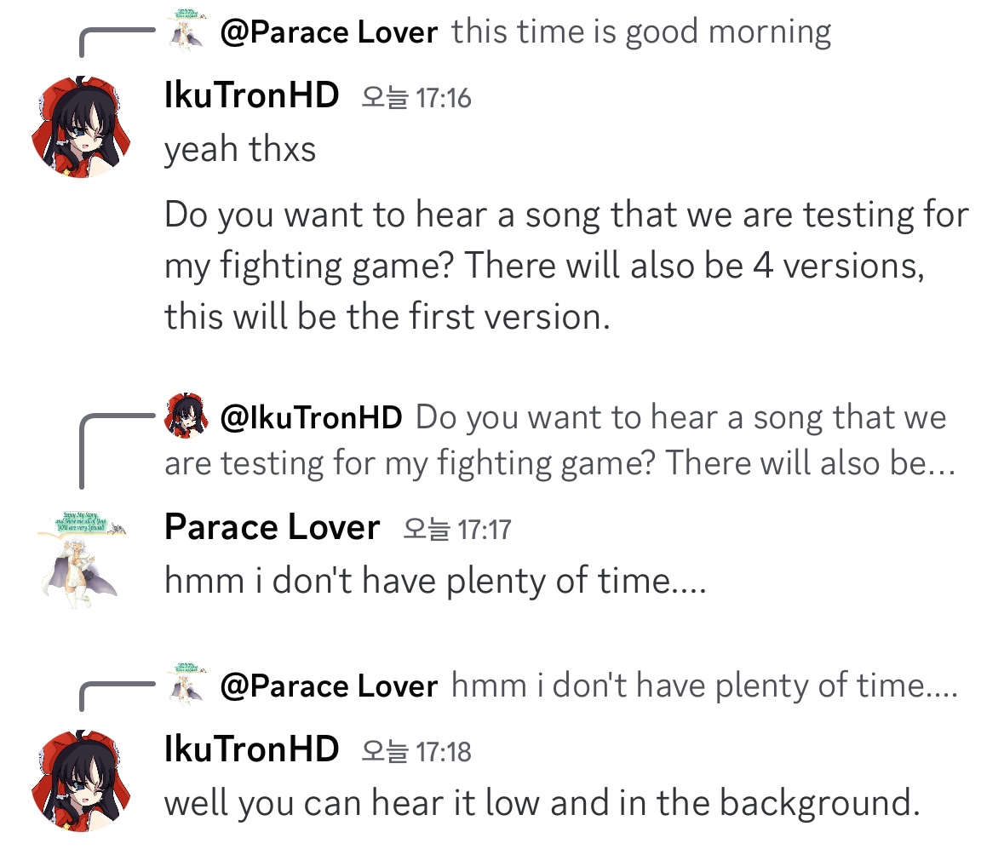
Task: Open IkuTronHD username on the 17:16 message
Action: (x=252, y=95)
